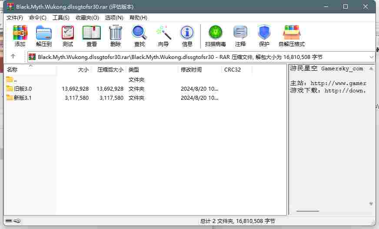Click the 查找 (Find) magnifier icon
Viewport: 379px width, 229px height.
click(139, 33)
